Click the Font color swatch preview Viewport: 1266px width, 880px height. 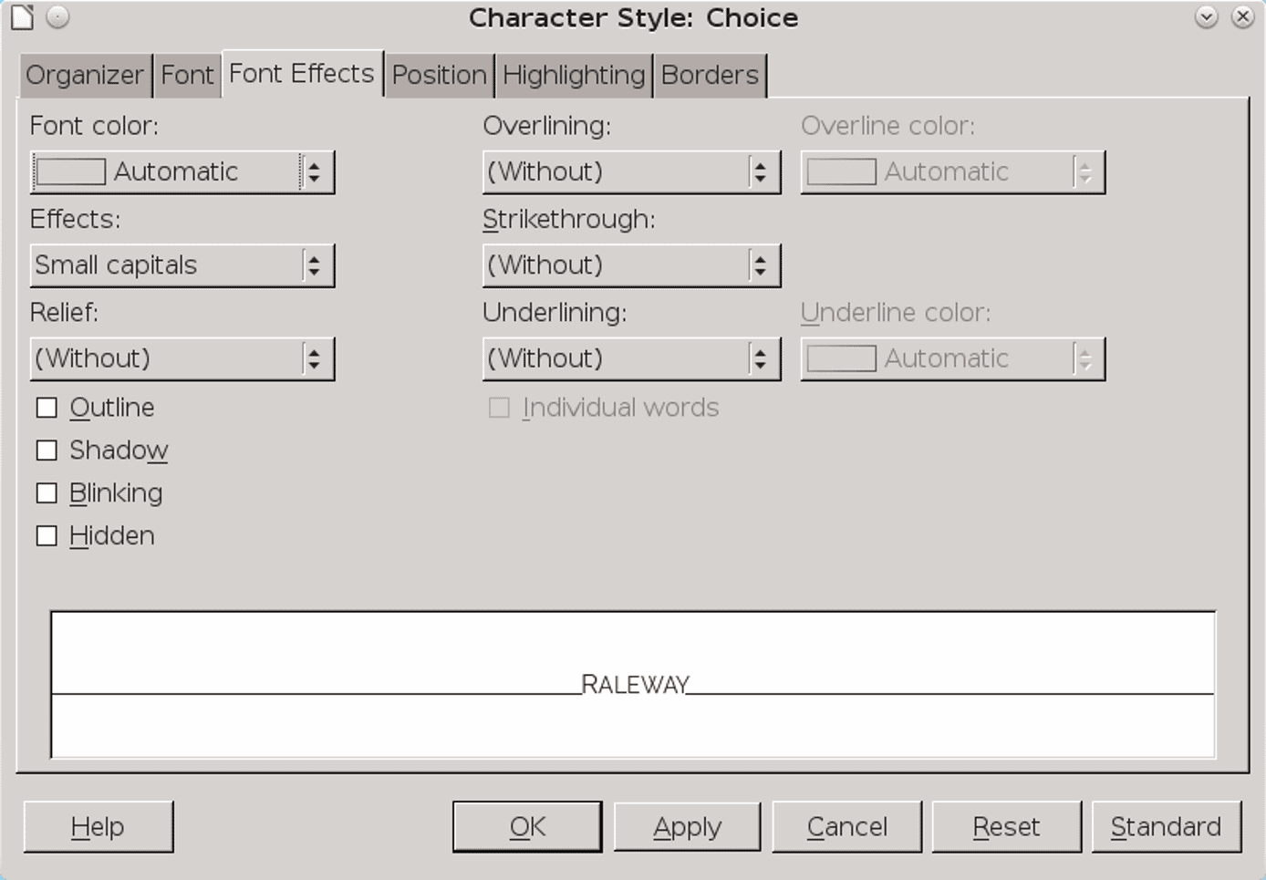71,172
